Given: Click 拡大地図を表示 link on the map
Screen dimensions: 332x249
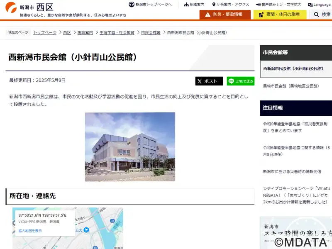Looking at the screenshot, I should click(x=30, y=231).
